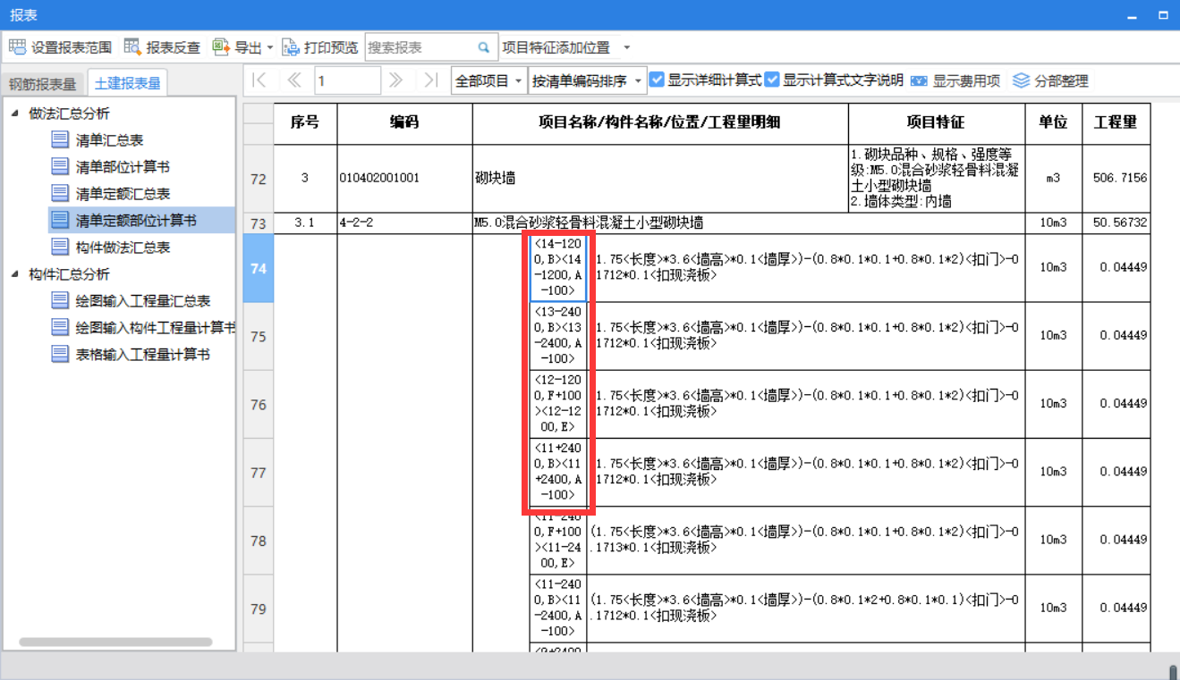
Task: Switch to 钢筋报表量 tab
Action: tap(42, 84)
